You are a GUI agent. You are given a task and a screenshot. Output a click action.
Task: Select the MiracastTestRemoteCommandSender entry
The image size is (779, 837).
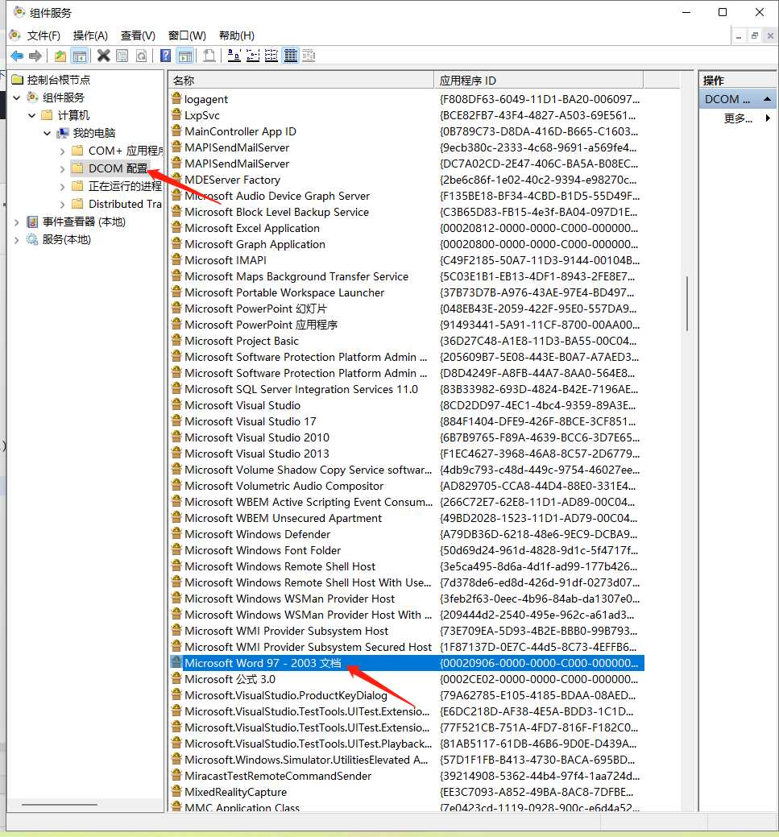coord(278,776)
